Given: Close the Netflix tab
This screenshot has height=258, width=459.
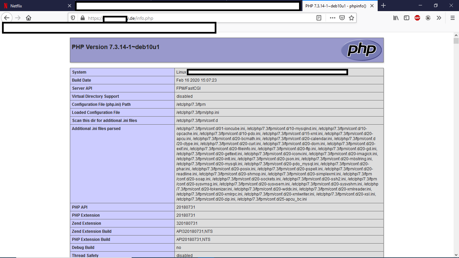Looking at the screenshot, I should point(70,6).
